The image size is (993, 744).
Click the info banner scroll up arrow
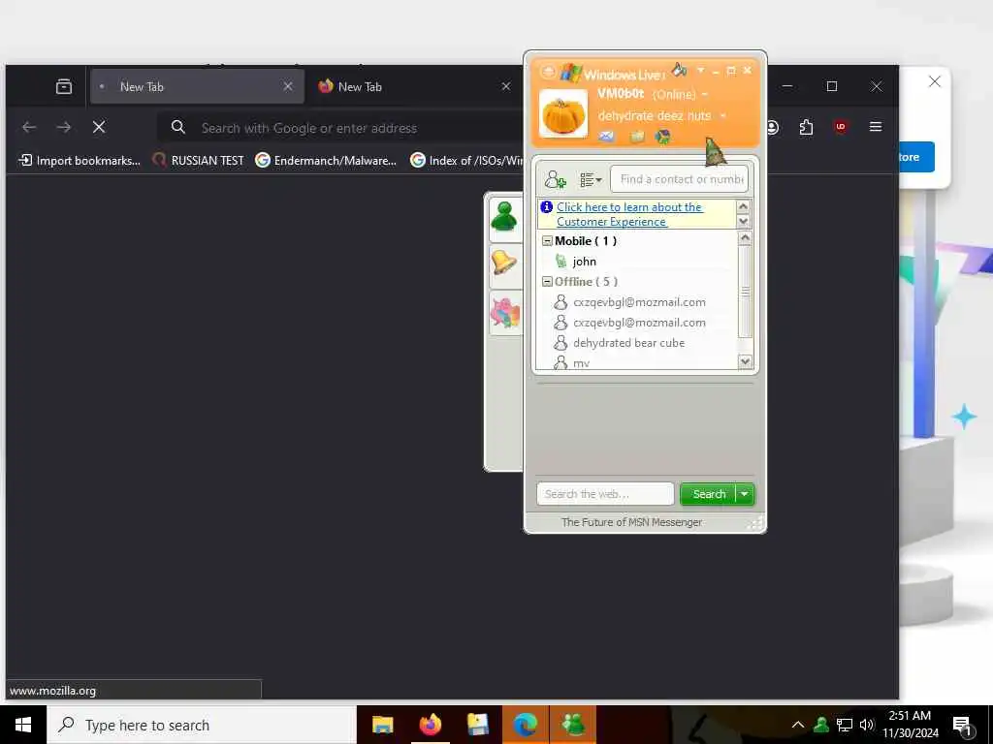coord(744,207)
